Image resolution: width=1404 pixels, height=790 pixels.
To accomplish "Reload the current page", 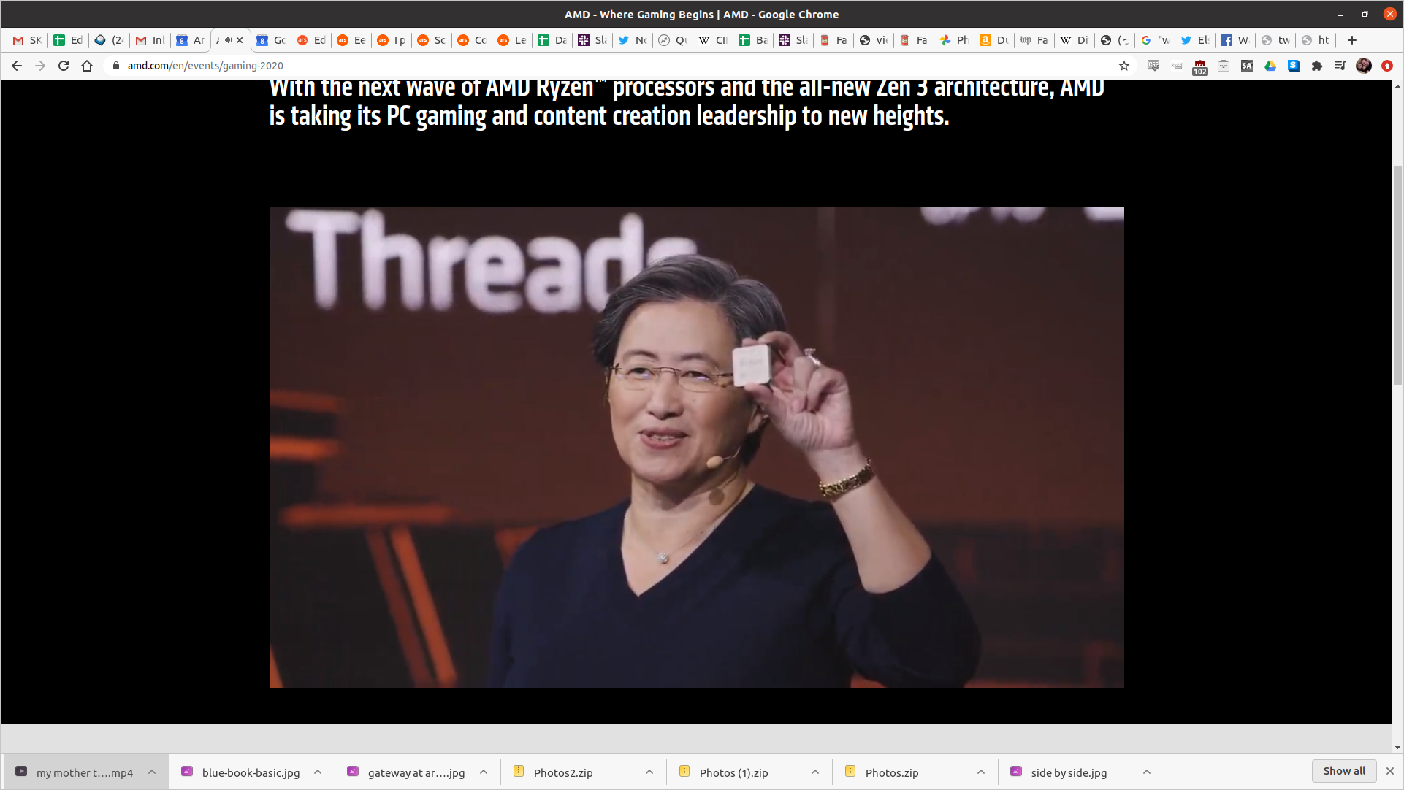I will coord(64,66).
